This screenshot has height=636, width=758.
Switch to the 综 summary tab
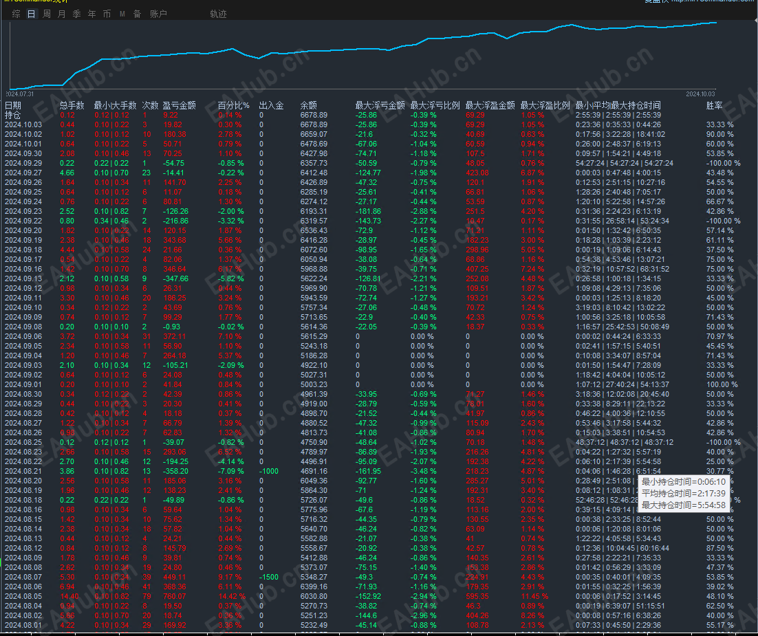(x=17, y=14)
